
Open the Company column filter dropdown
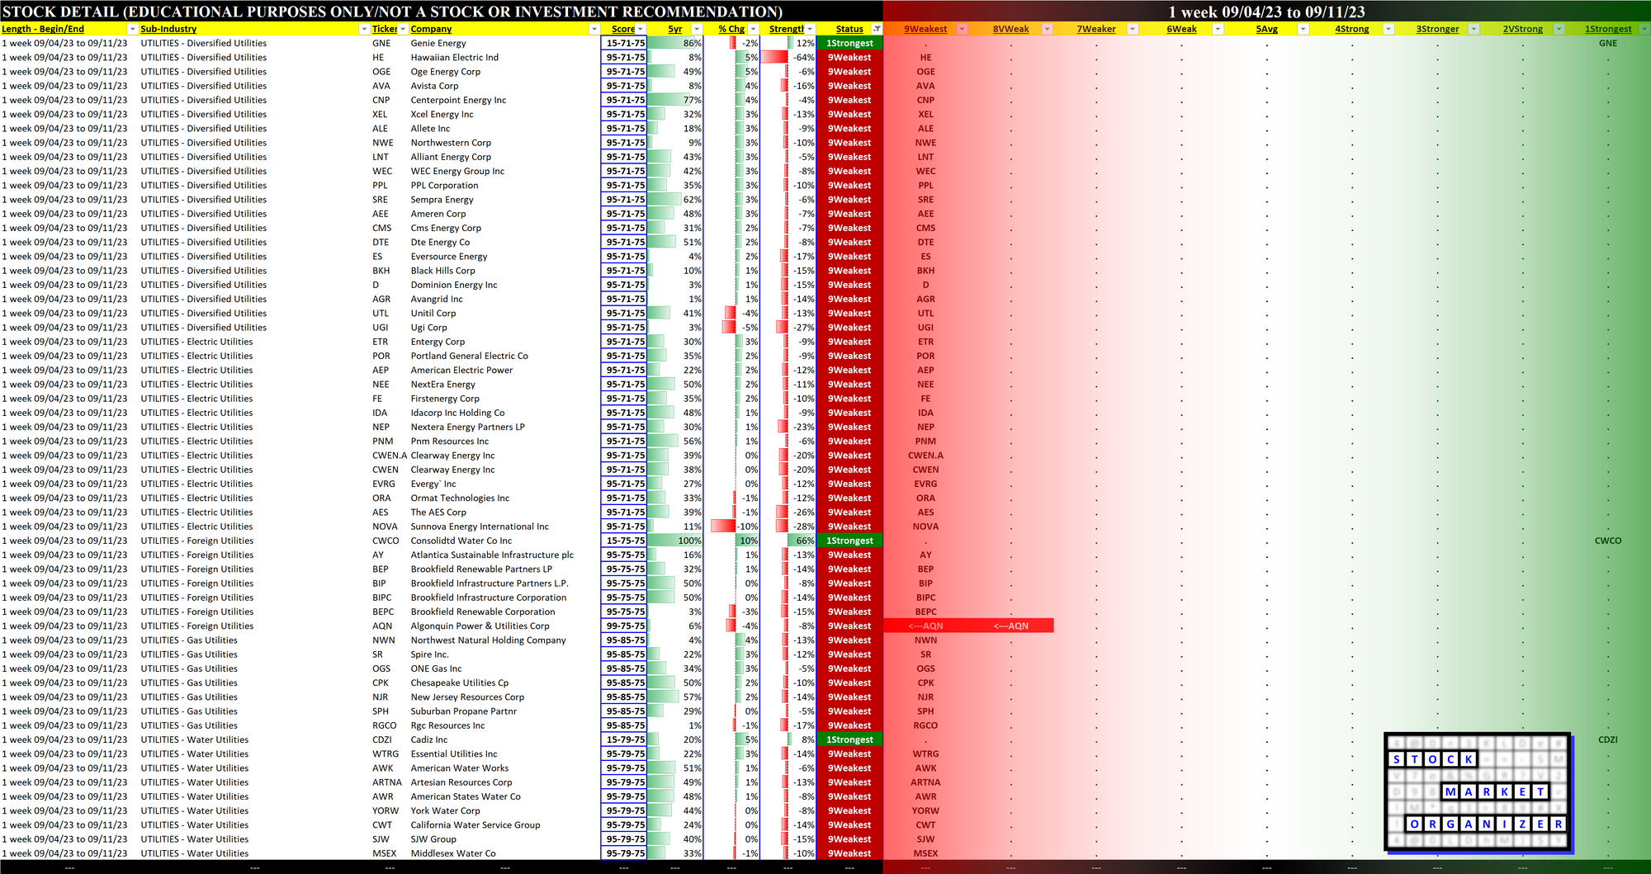594,29
